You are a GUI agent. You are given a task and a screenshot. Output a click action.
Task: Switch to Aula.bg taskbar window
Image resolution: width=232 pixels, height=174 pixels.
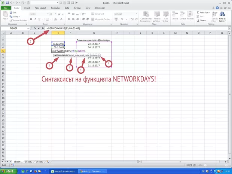(x=92, y=171)
